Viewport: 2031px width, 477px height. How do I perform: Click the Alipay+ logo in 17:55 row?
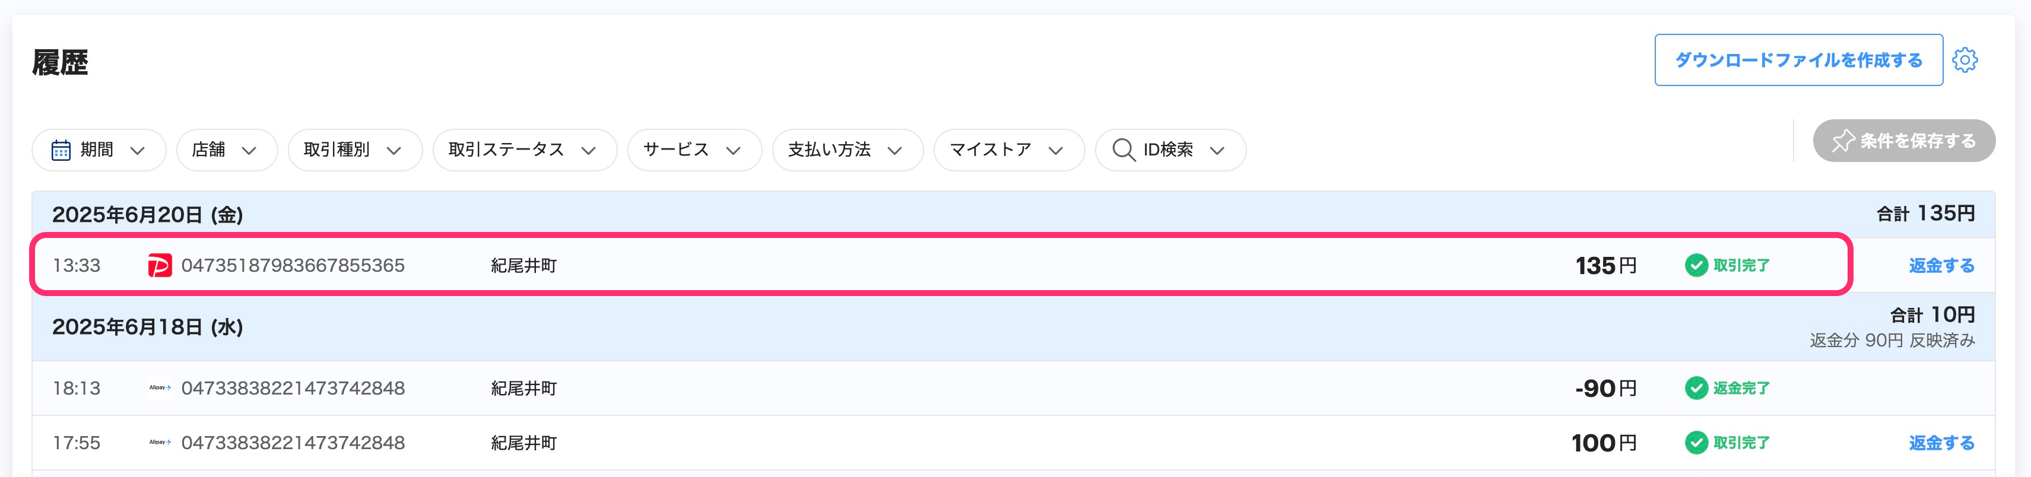click(159, 443)
